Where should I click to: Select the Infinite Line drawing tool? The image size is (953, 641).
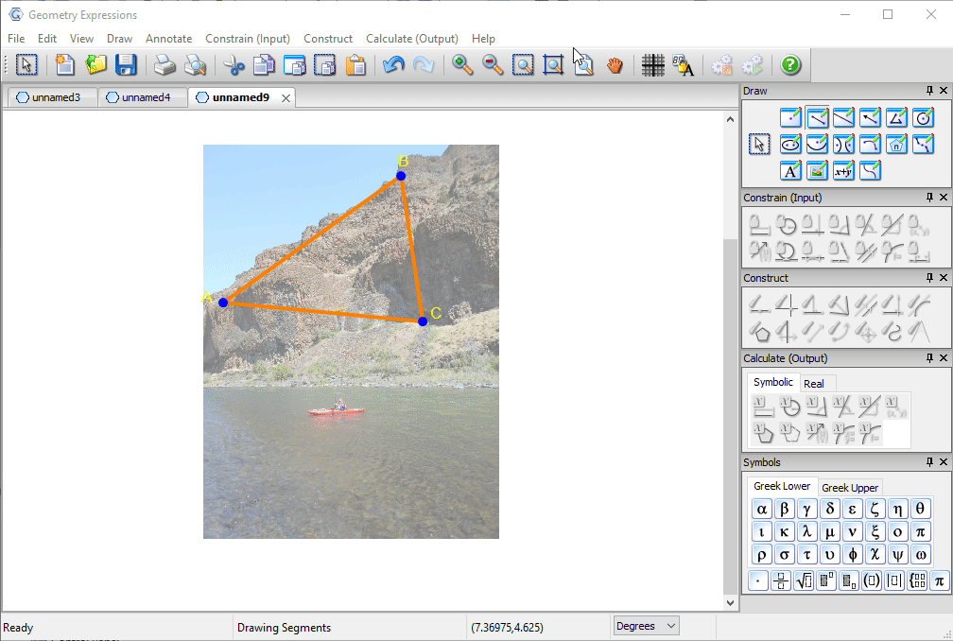tap(843, 117)
